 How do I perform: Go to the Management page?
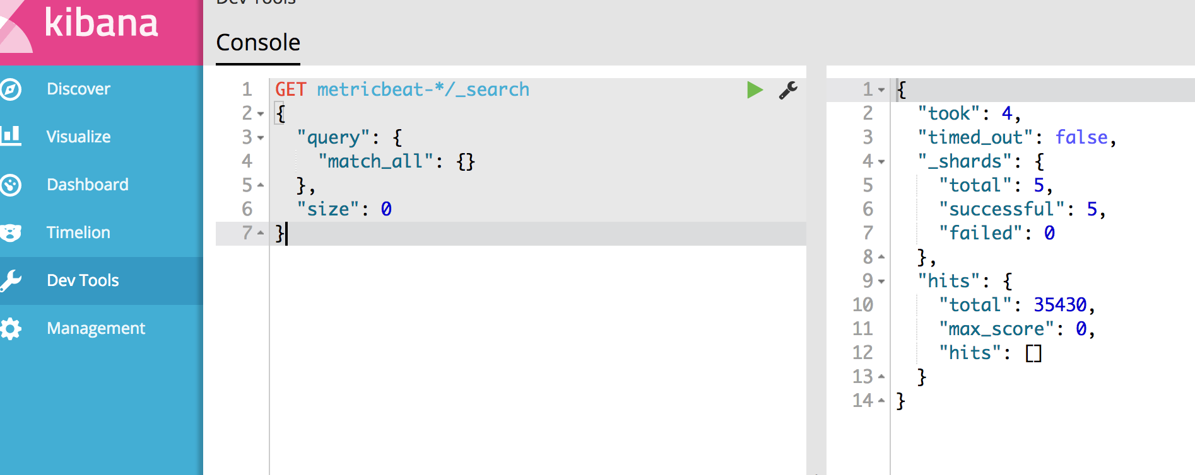(96, 328)
